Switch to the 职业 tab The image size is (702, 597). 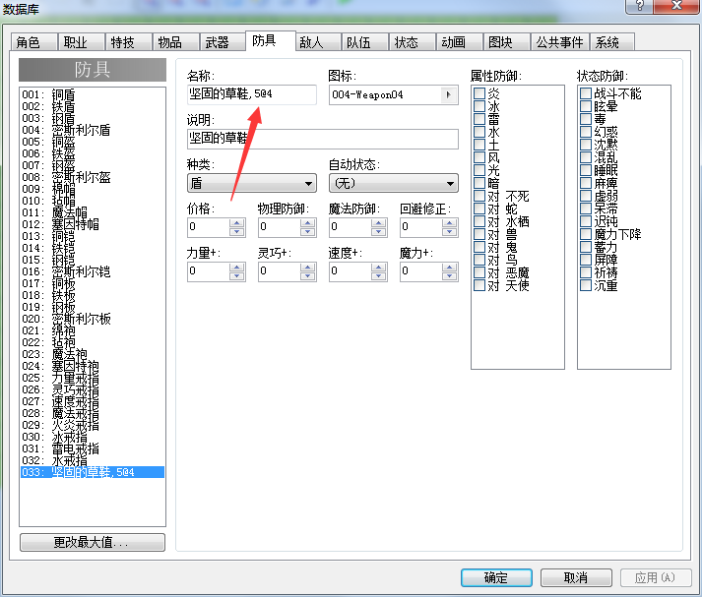81,42
